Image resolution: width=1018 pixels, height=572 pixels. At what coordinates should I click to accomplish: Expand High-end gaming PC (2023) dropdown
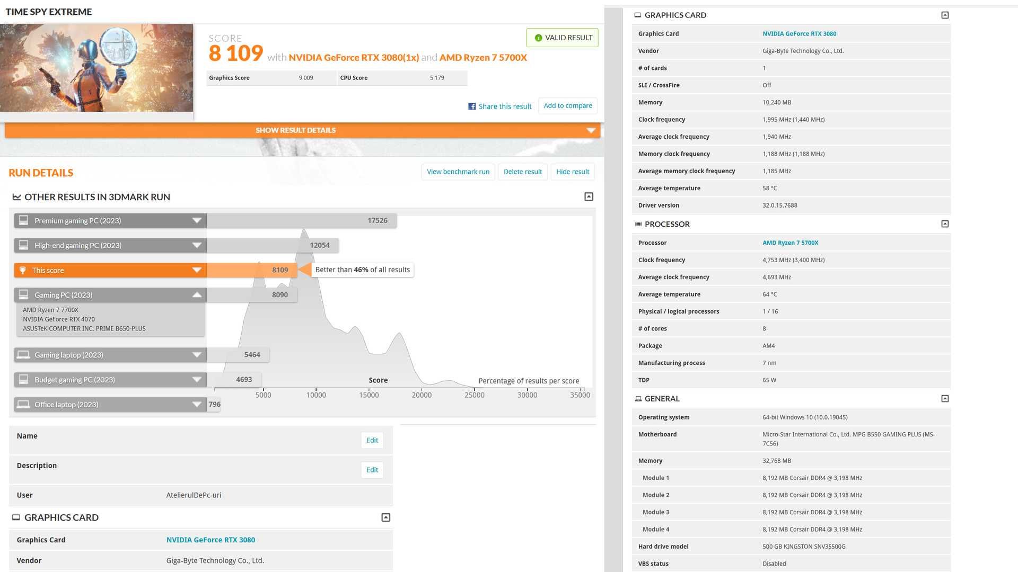pyautogui.click(x=197, y=245)
